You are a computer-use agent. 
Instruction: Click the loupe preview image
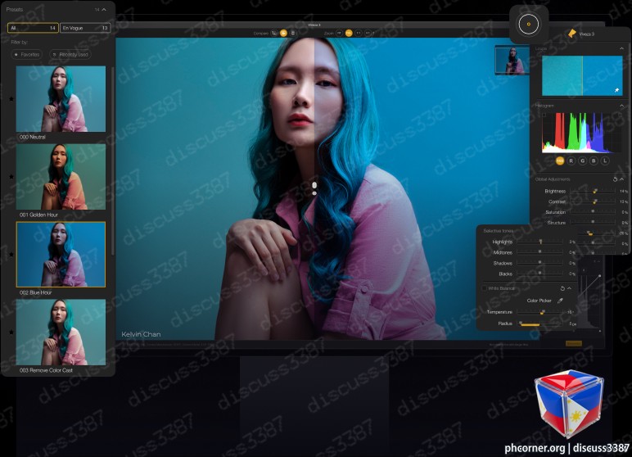click(x=582, y=76)
